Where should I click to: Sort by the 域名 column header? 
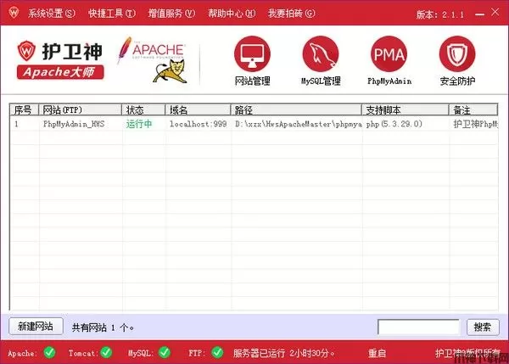pos(198,109)
